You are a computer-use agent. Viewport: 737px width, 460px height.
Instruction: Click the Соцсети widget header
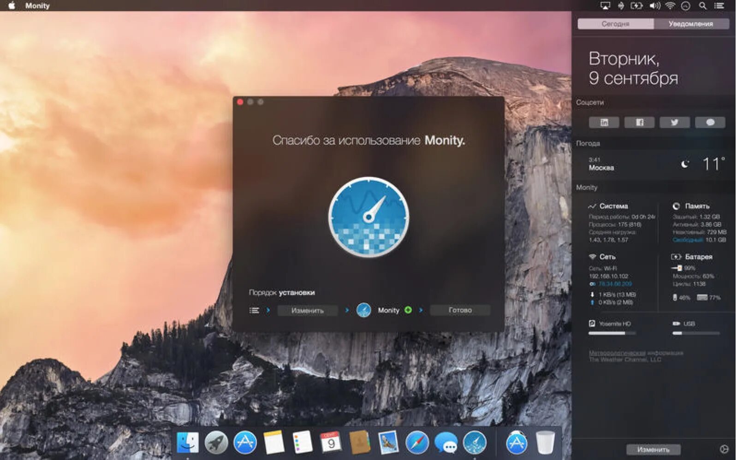pyautogui.click(x=589, y=102)
